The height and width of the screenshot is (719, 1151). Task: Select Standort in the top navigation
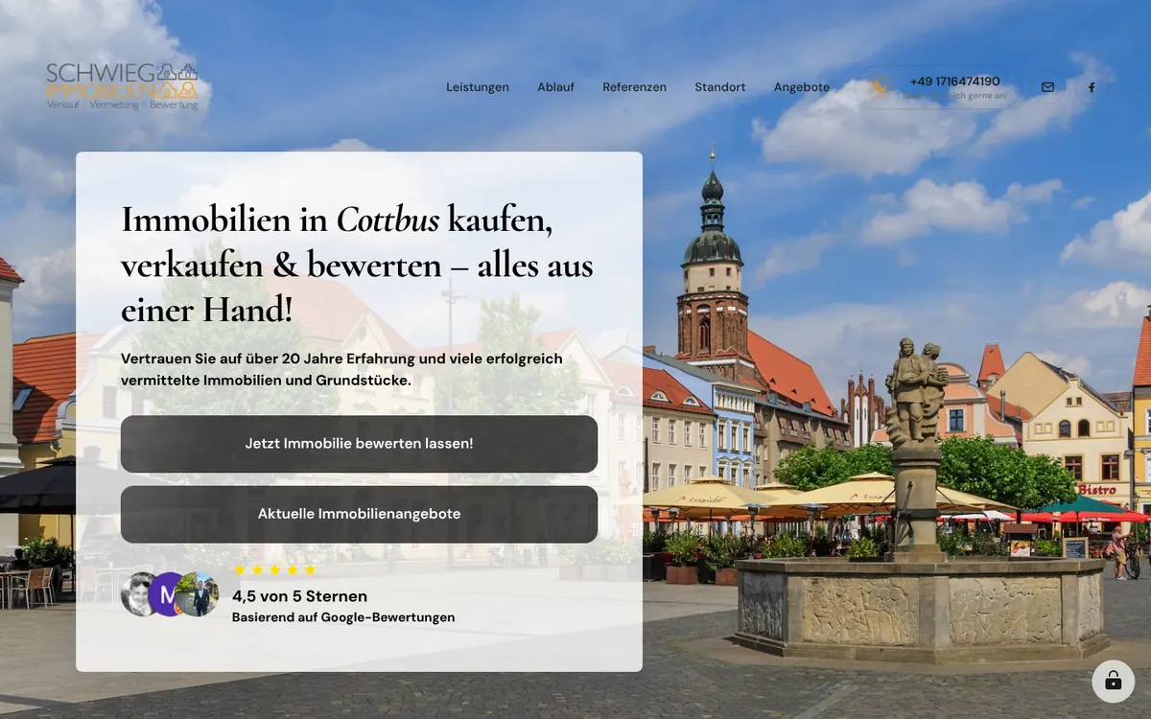(x=719, y=87)
